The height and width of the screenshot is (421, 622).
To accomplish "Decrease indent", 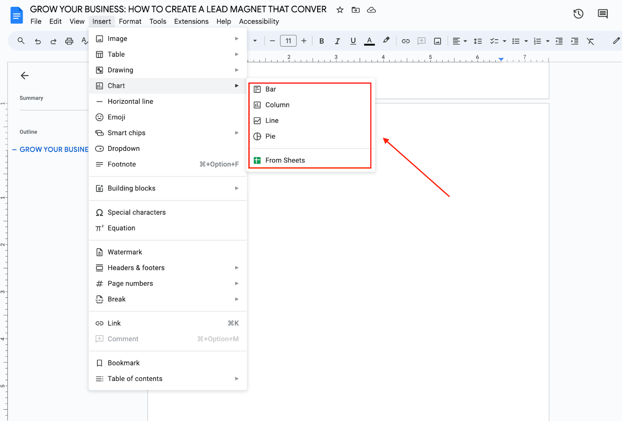I will [559, 41].
